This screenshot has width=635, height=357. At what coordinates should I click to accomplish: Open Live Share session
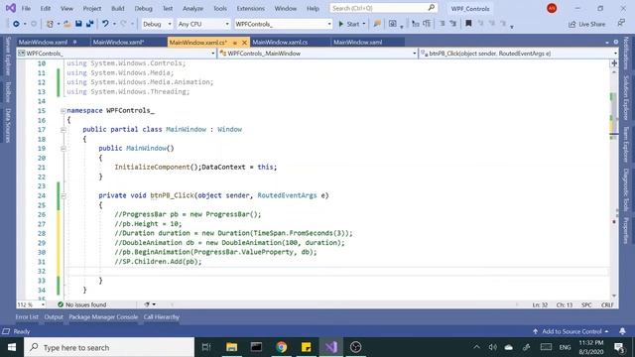(x=586, y=24)
